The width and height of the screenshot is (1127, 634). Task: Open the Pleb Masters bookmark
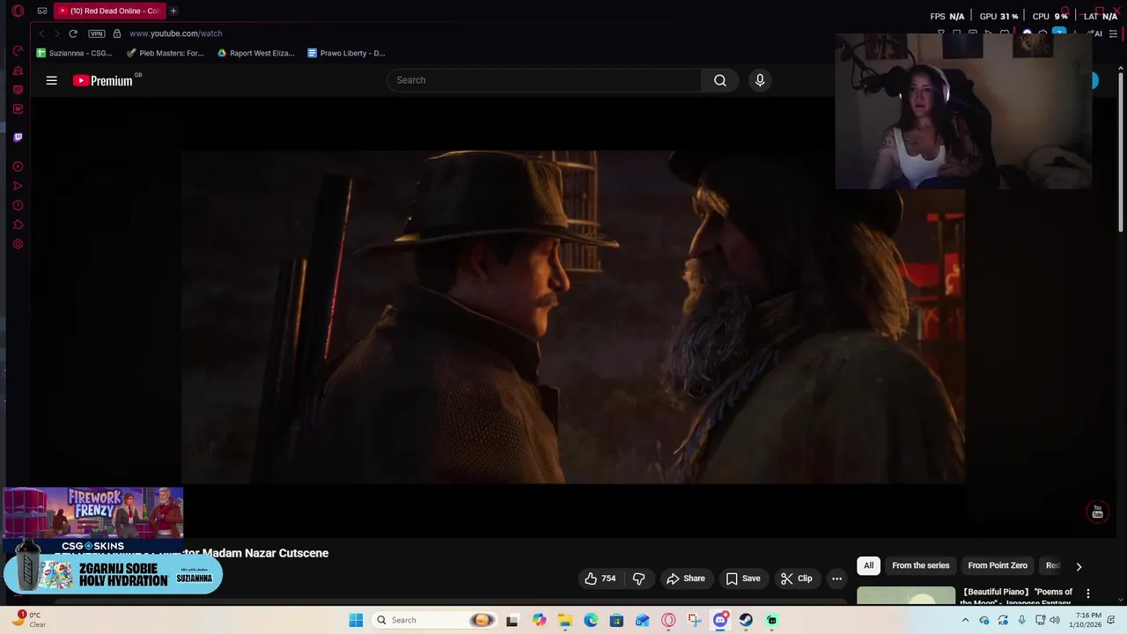[x=165, y=53]
